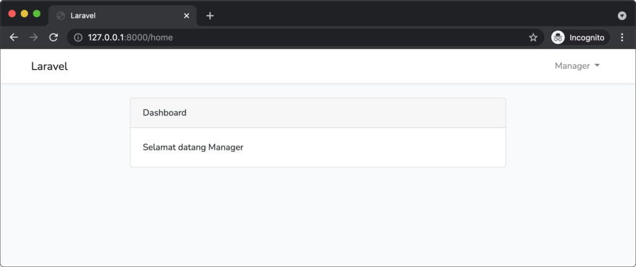Select the Laravel browser tab
The image size is (636, 267).
122,16
